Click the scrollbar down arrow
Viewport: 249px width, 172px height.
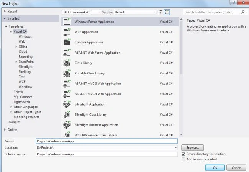[x=181, y=135]
